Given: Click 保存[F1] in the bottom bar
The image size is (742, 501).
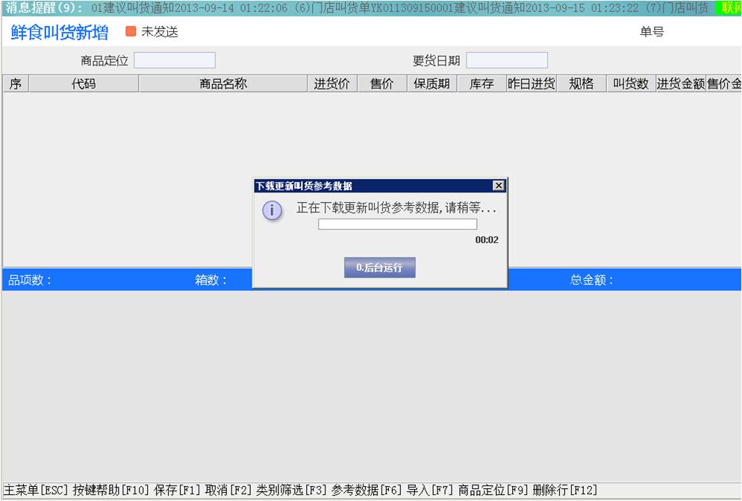Looking at the screenshot, I should coord(177,490).
